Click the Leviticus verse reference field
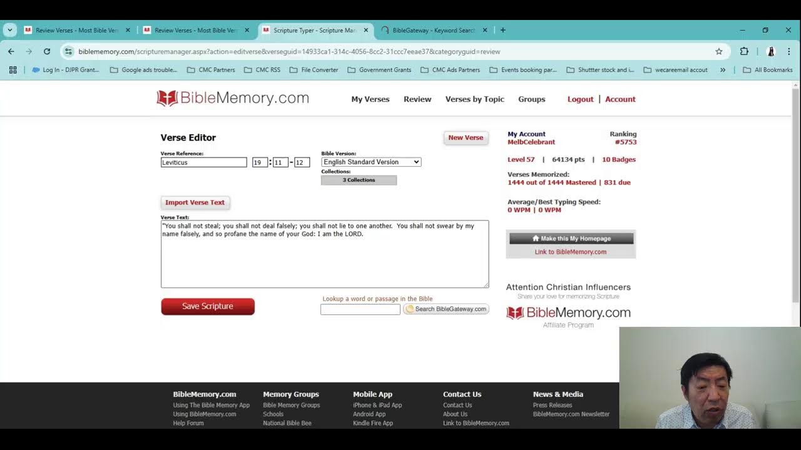 (x=204, y=162)
